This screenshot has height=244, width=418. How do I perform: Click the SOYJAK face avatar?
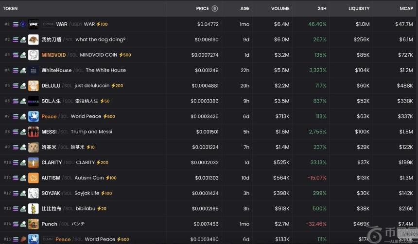coord(34,193)
